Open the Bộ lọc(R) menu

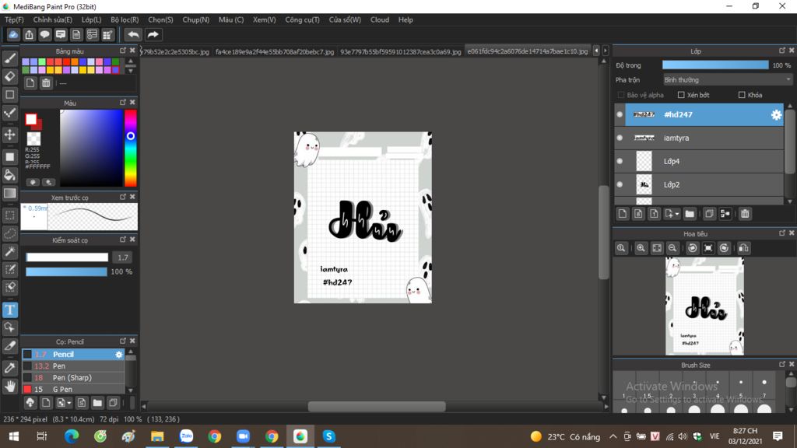click(x=125, y=19)
